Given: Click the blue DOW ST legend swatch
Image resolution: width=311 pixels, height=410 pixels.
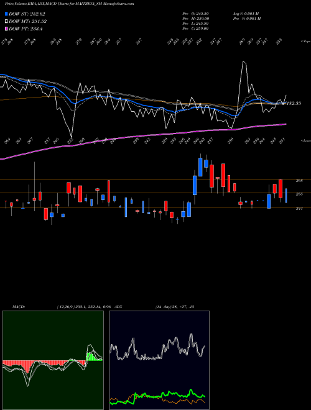Looking at the screenshot, I should click(6, 14).
